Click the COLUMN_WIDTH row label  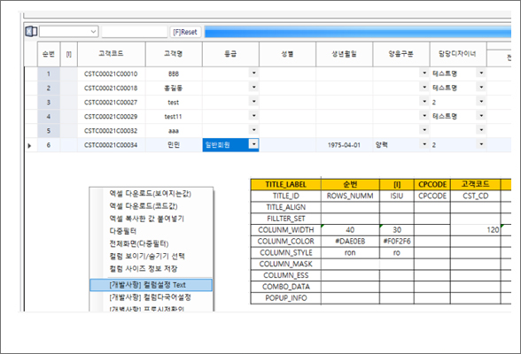285,230
